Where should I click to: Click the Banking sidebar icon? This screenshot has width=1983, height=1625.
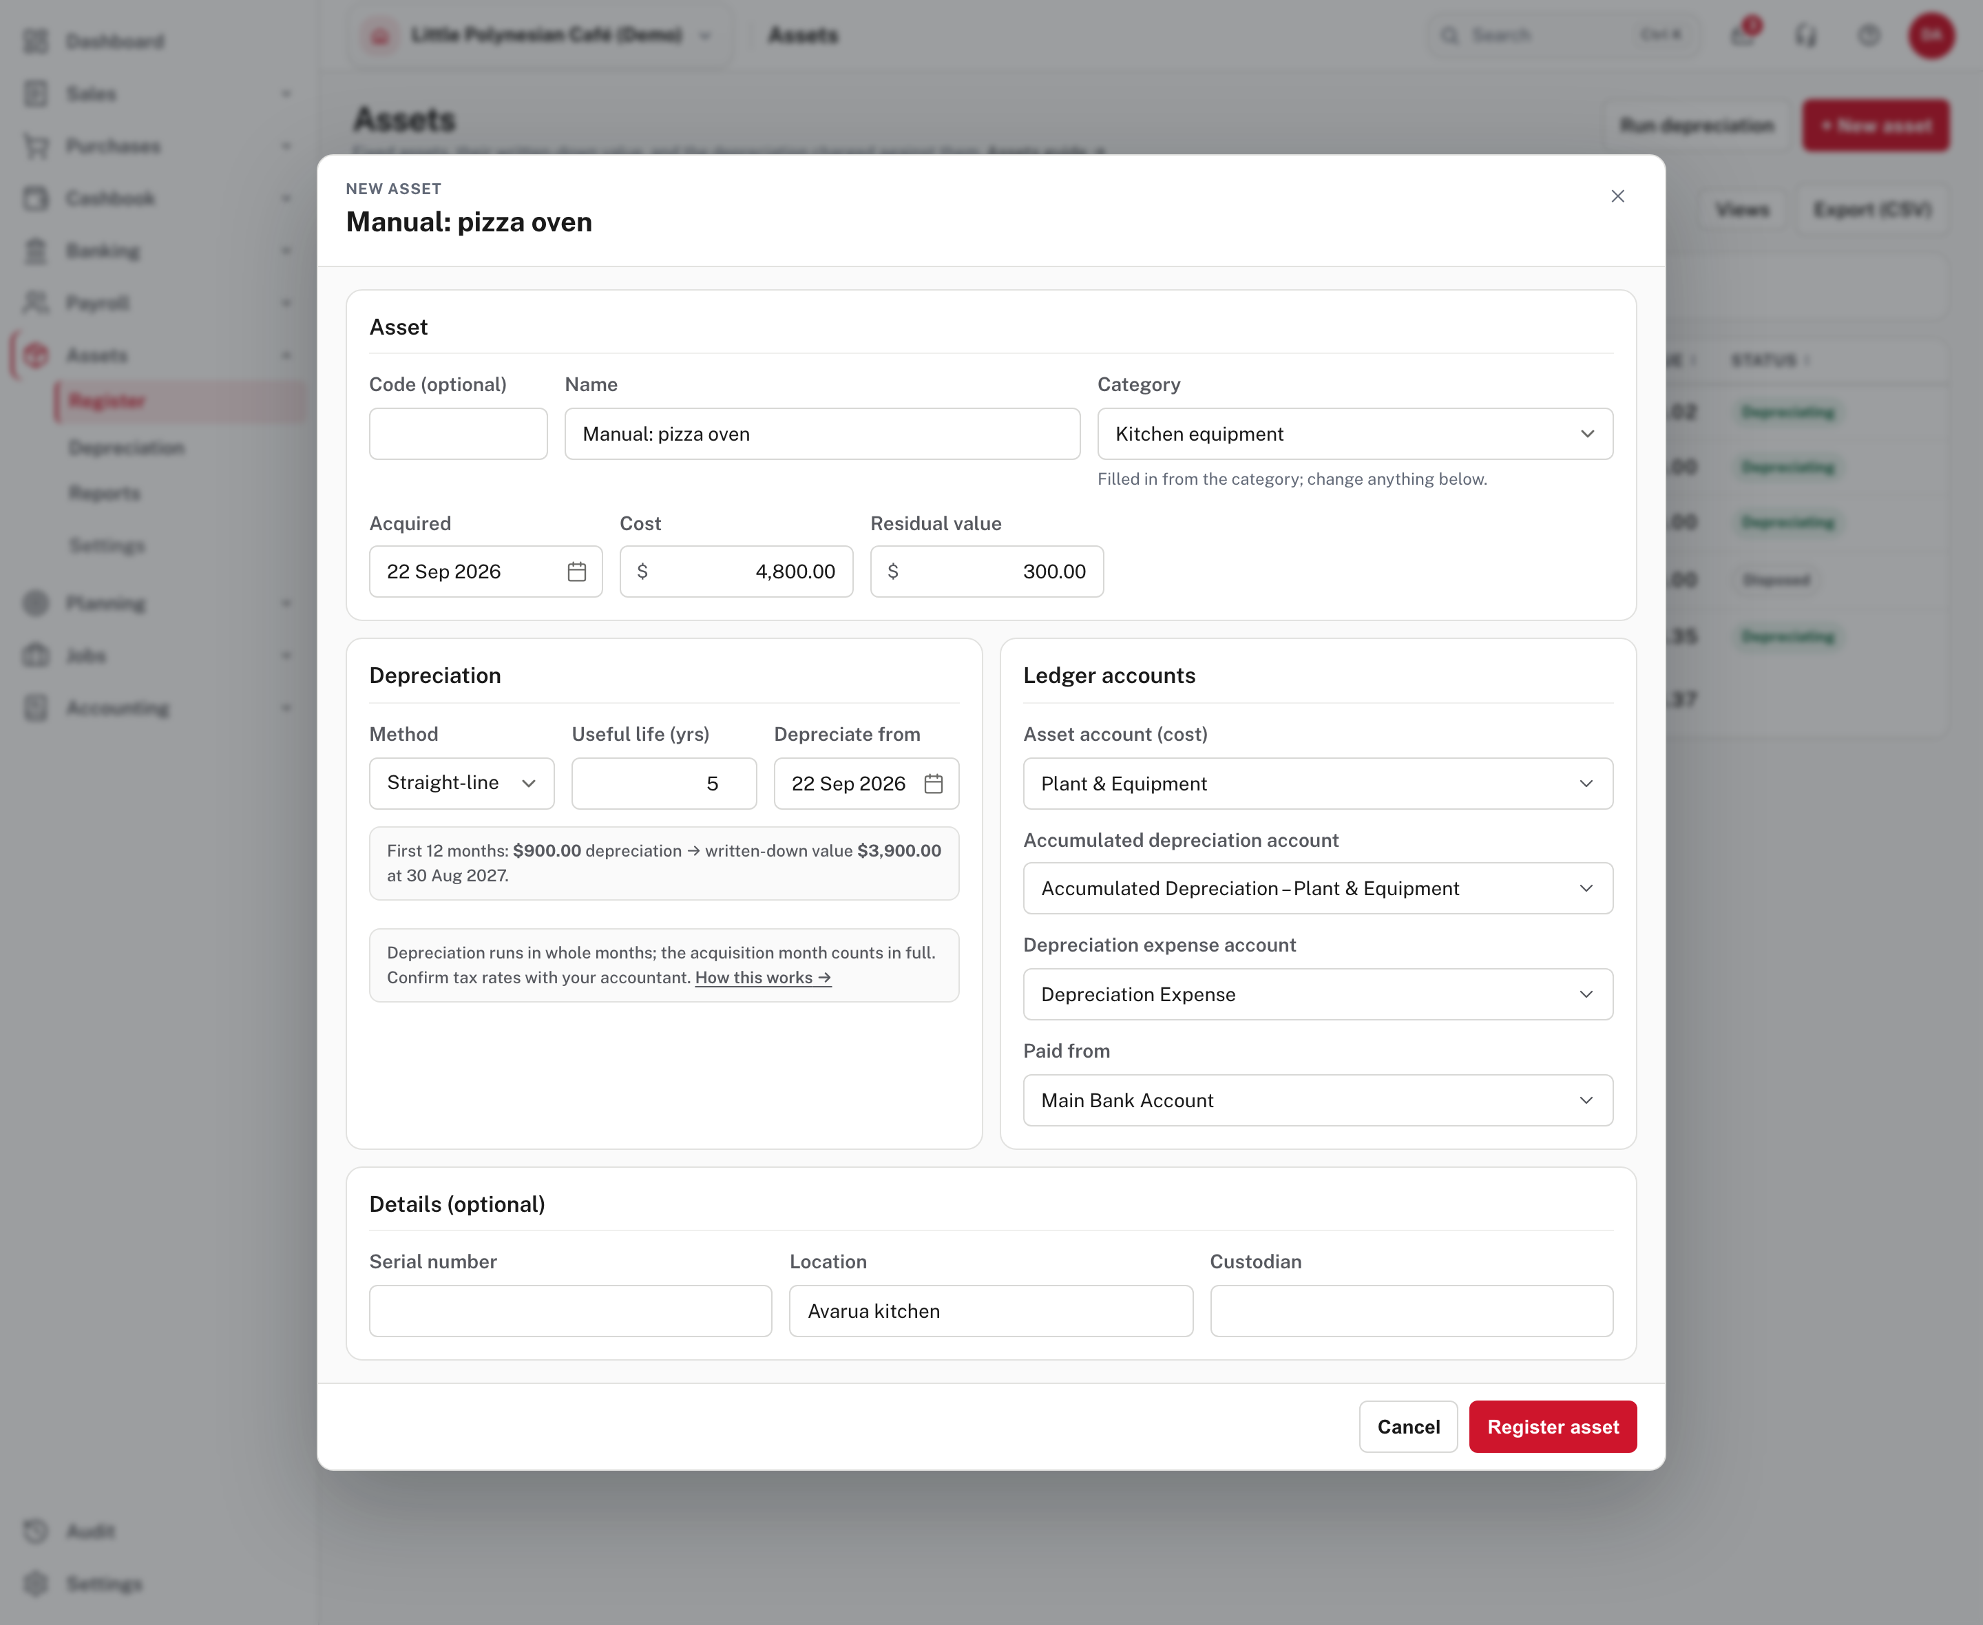tap(36, 251)
